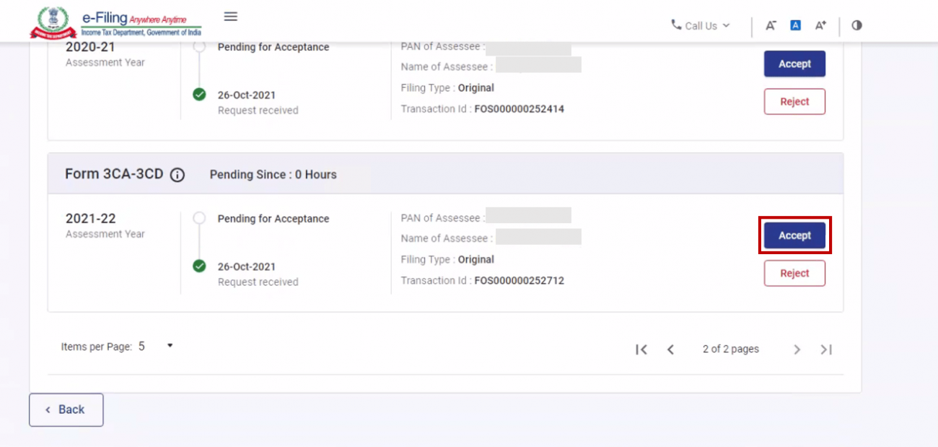The height and width of the screenshot is (447, 938).
Task: Open the hamburger navigation menu
Action: pos(230,17)
